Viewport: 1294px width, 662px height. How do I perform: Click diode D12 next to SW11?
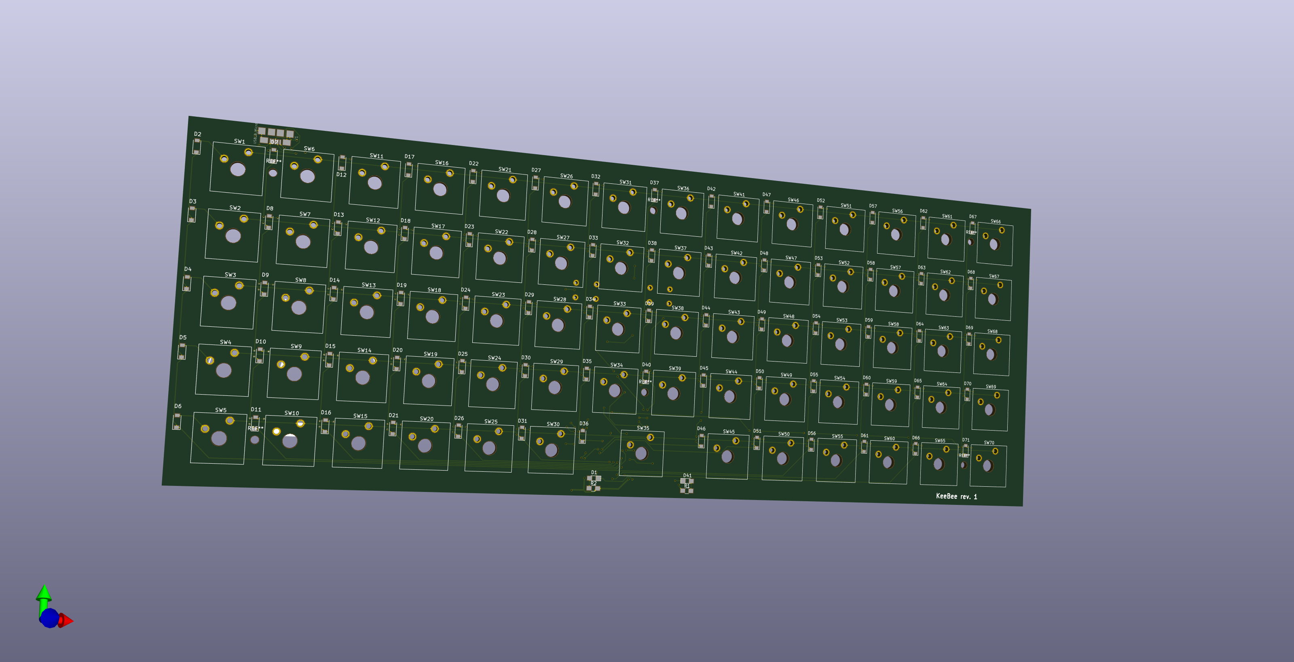click(x=342, y=163)
